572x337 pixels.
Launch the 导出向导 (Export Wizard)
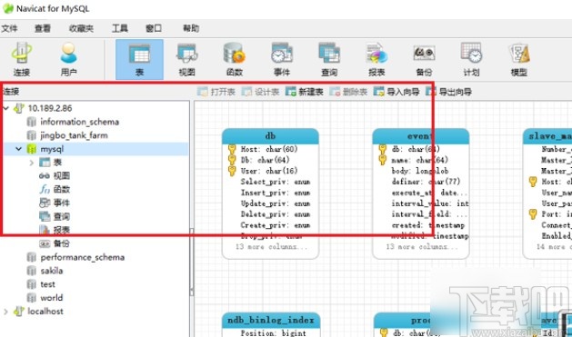pyautogui.click(x=448, y=92)
